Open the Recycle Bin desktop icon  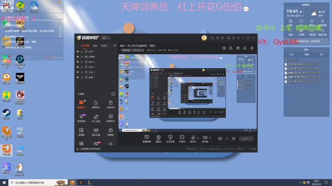[x=20, y=132]
